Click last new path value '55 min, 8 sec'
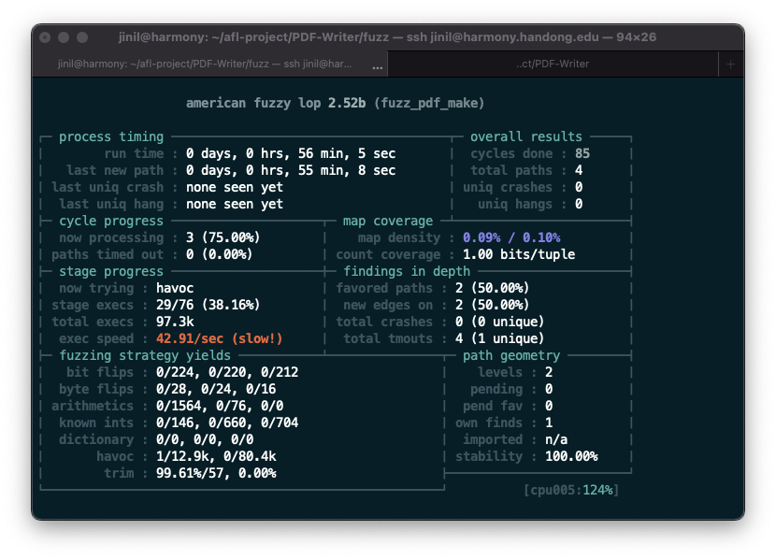This screenshot has height=559, width=776. click(x=347, y=170)
